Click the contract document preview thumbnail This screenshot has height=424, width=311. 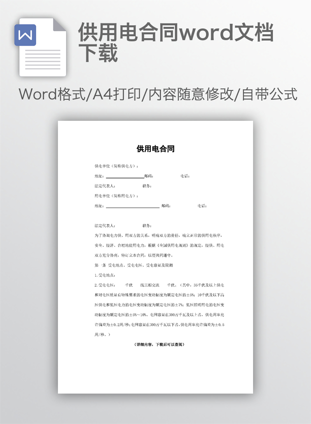[x=155, y=257]
